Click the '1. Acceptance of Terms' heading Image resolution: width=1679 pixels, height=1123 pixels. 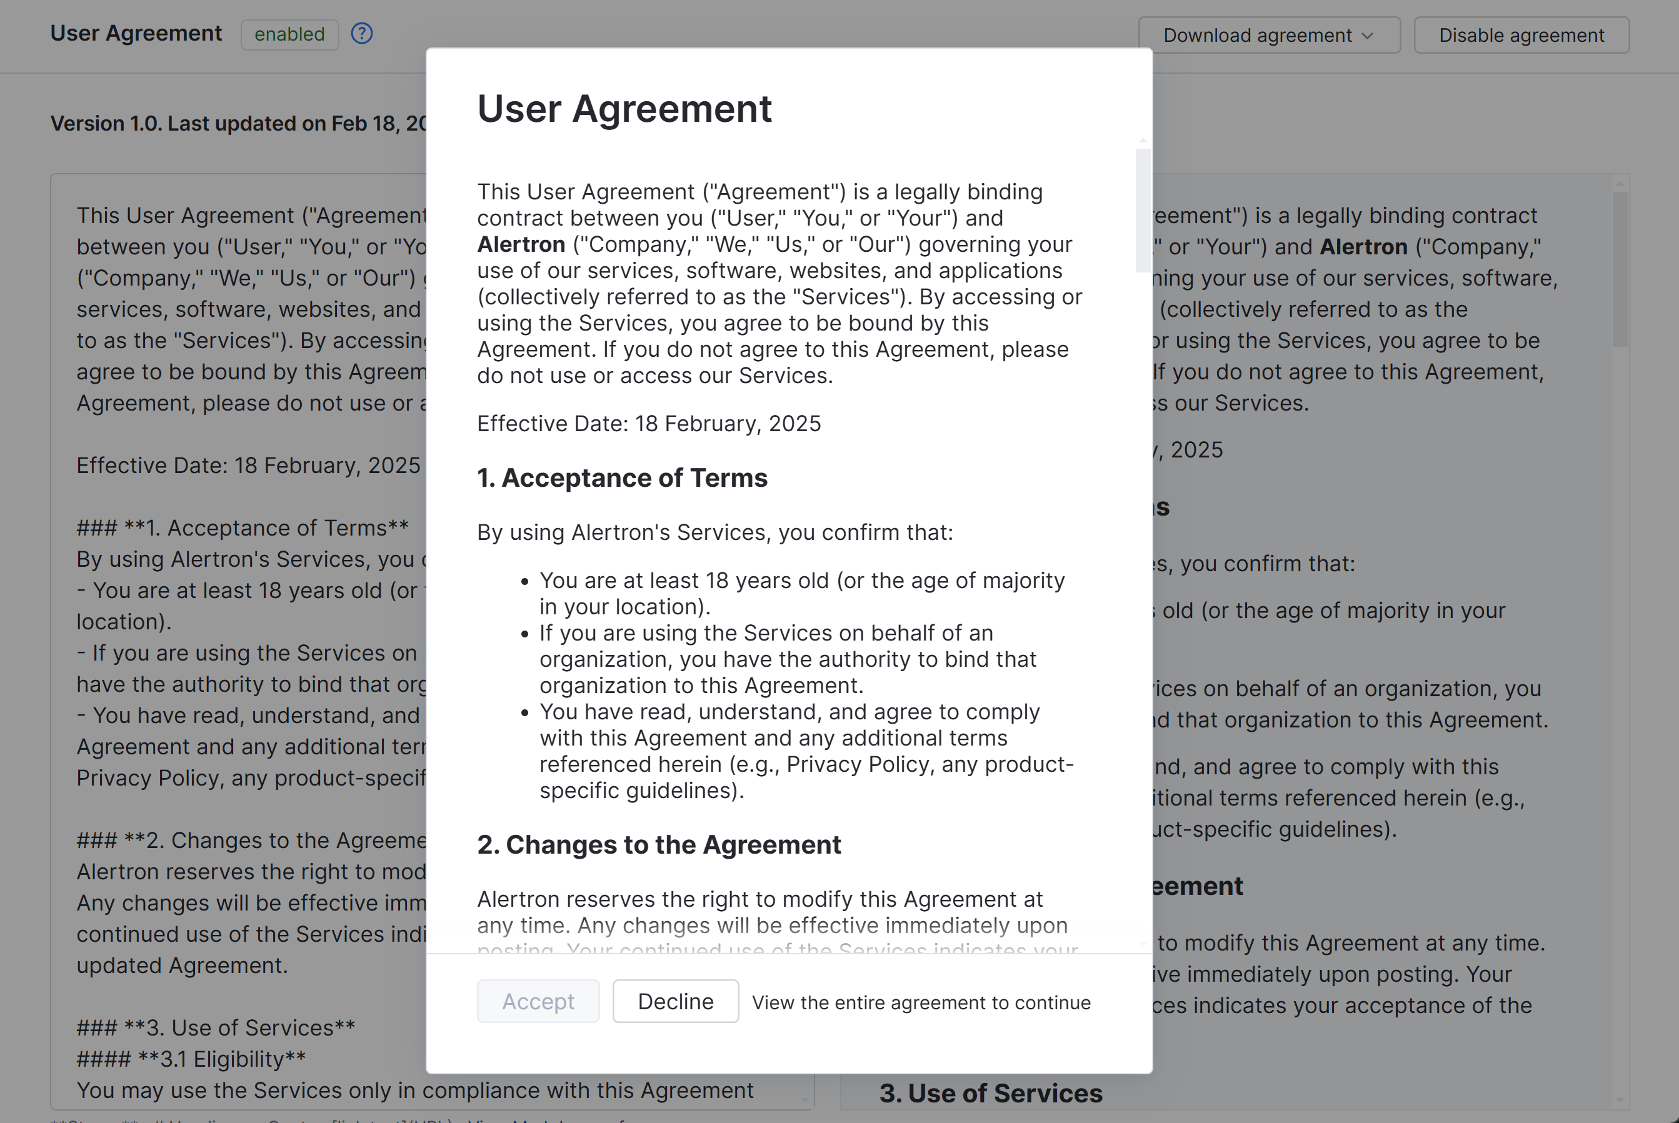(623, 477)
